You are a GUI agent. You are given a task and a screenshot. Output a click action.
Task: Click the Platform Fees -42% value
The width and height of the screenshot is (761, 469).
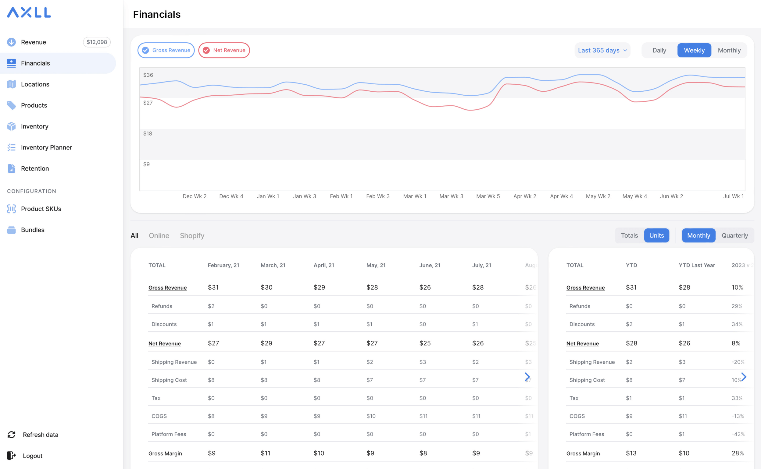pos(738,434)
